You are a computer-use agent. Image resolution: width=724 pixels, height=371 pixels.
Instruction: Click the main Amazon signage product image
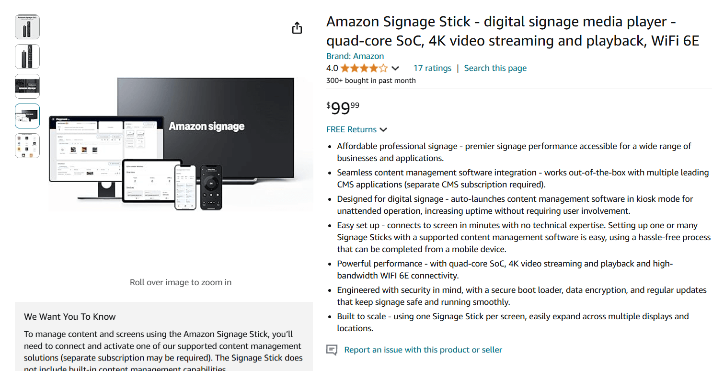[x=181, y=144]
